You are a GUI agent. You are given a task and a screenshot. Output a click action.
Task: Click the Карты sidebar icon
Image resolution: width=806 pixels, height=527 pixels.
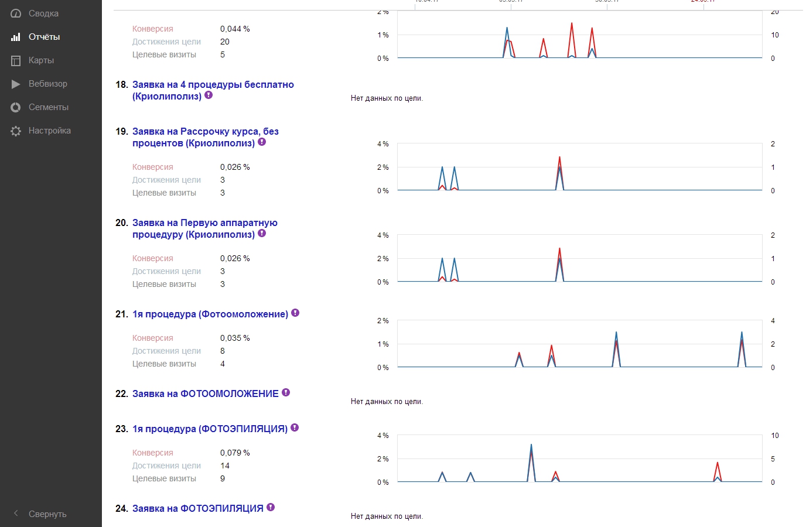tap(16, 60)
